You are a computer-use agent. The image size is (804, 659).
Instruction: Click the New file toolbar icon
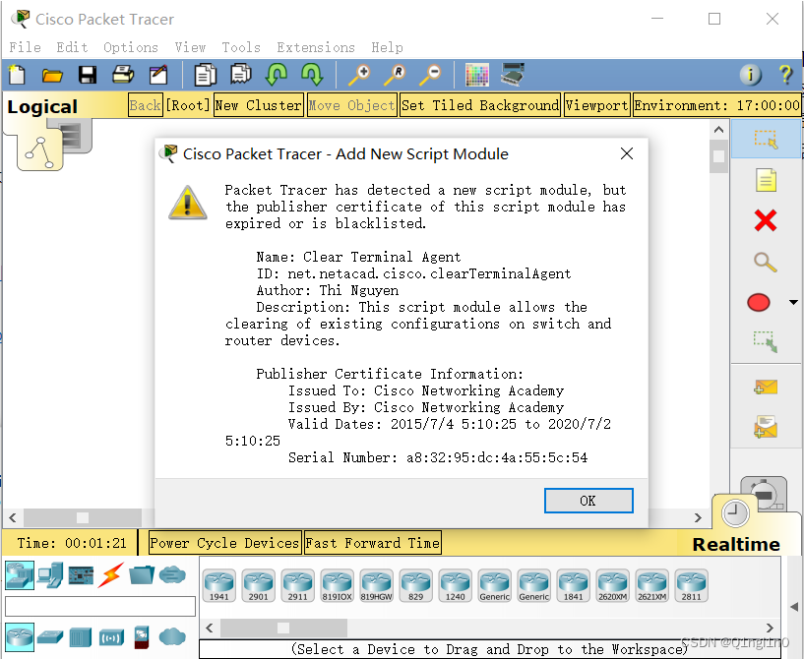pos(17,75)
